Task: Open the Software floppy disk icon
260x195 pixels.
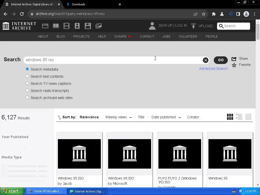Action: 88,26
